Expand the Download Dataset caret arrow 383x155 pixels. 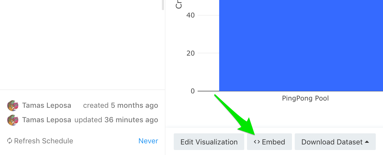(367, 142)
